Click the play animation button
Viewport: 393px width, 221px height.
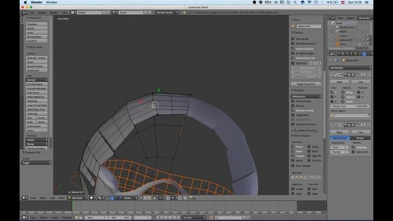pos(170,217)
